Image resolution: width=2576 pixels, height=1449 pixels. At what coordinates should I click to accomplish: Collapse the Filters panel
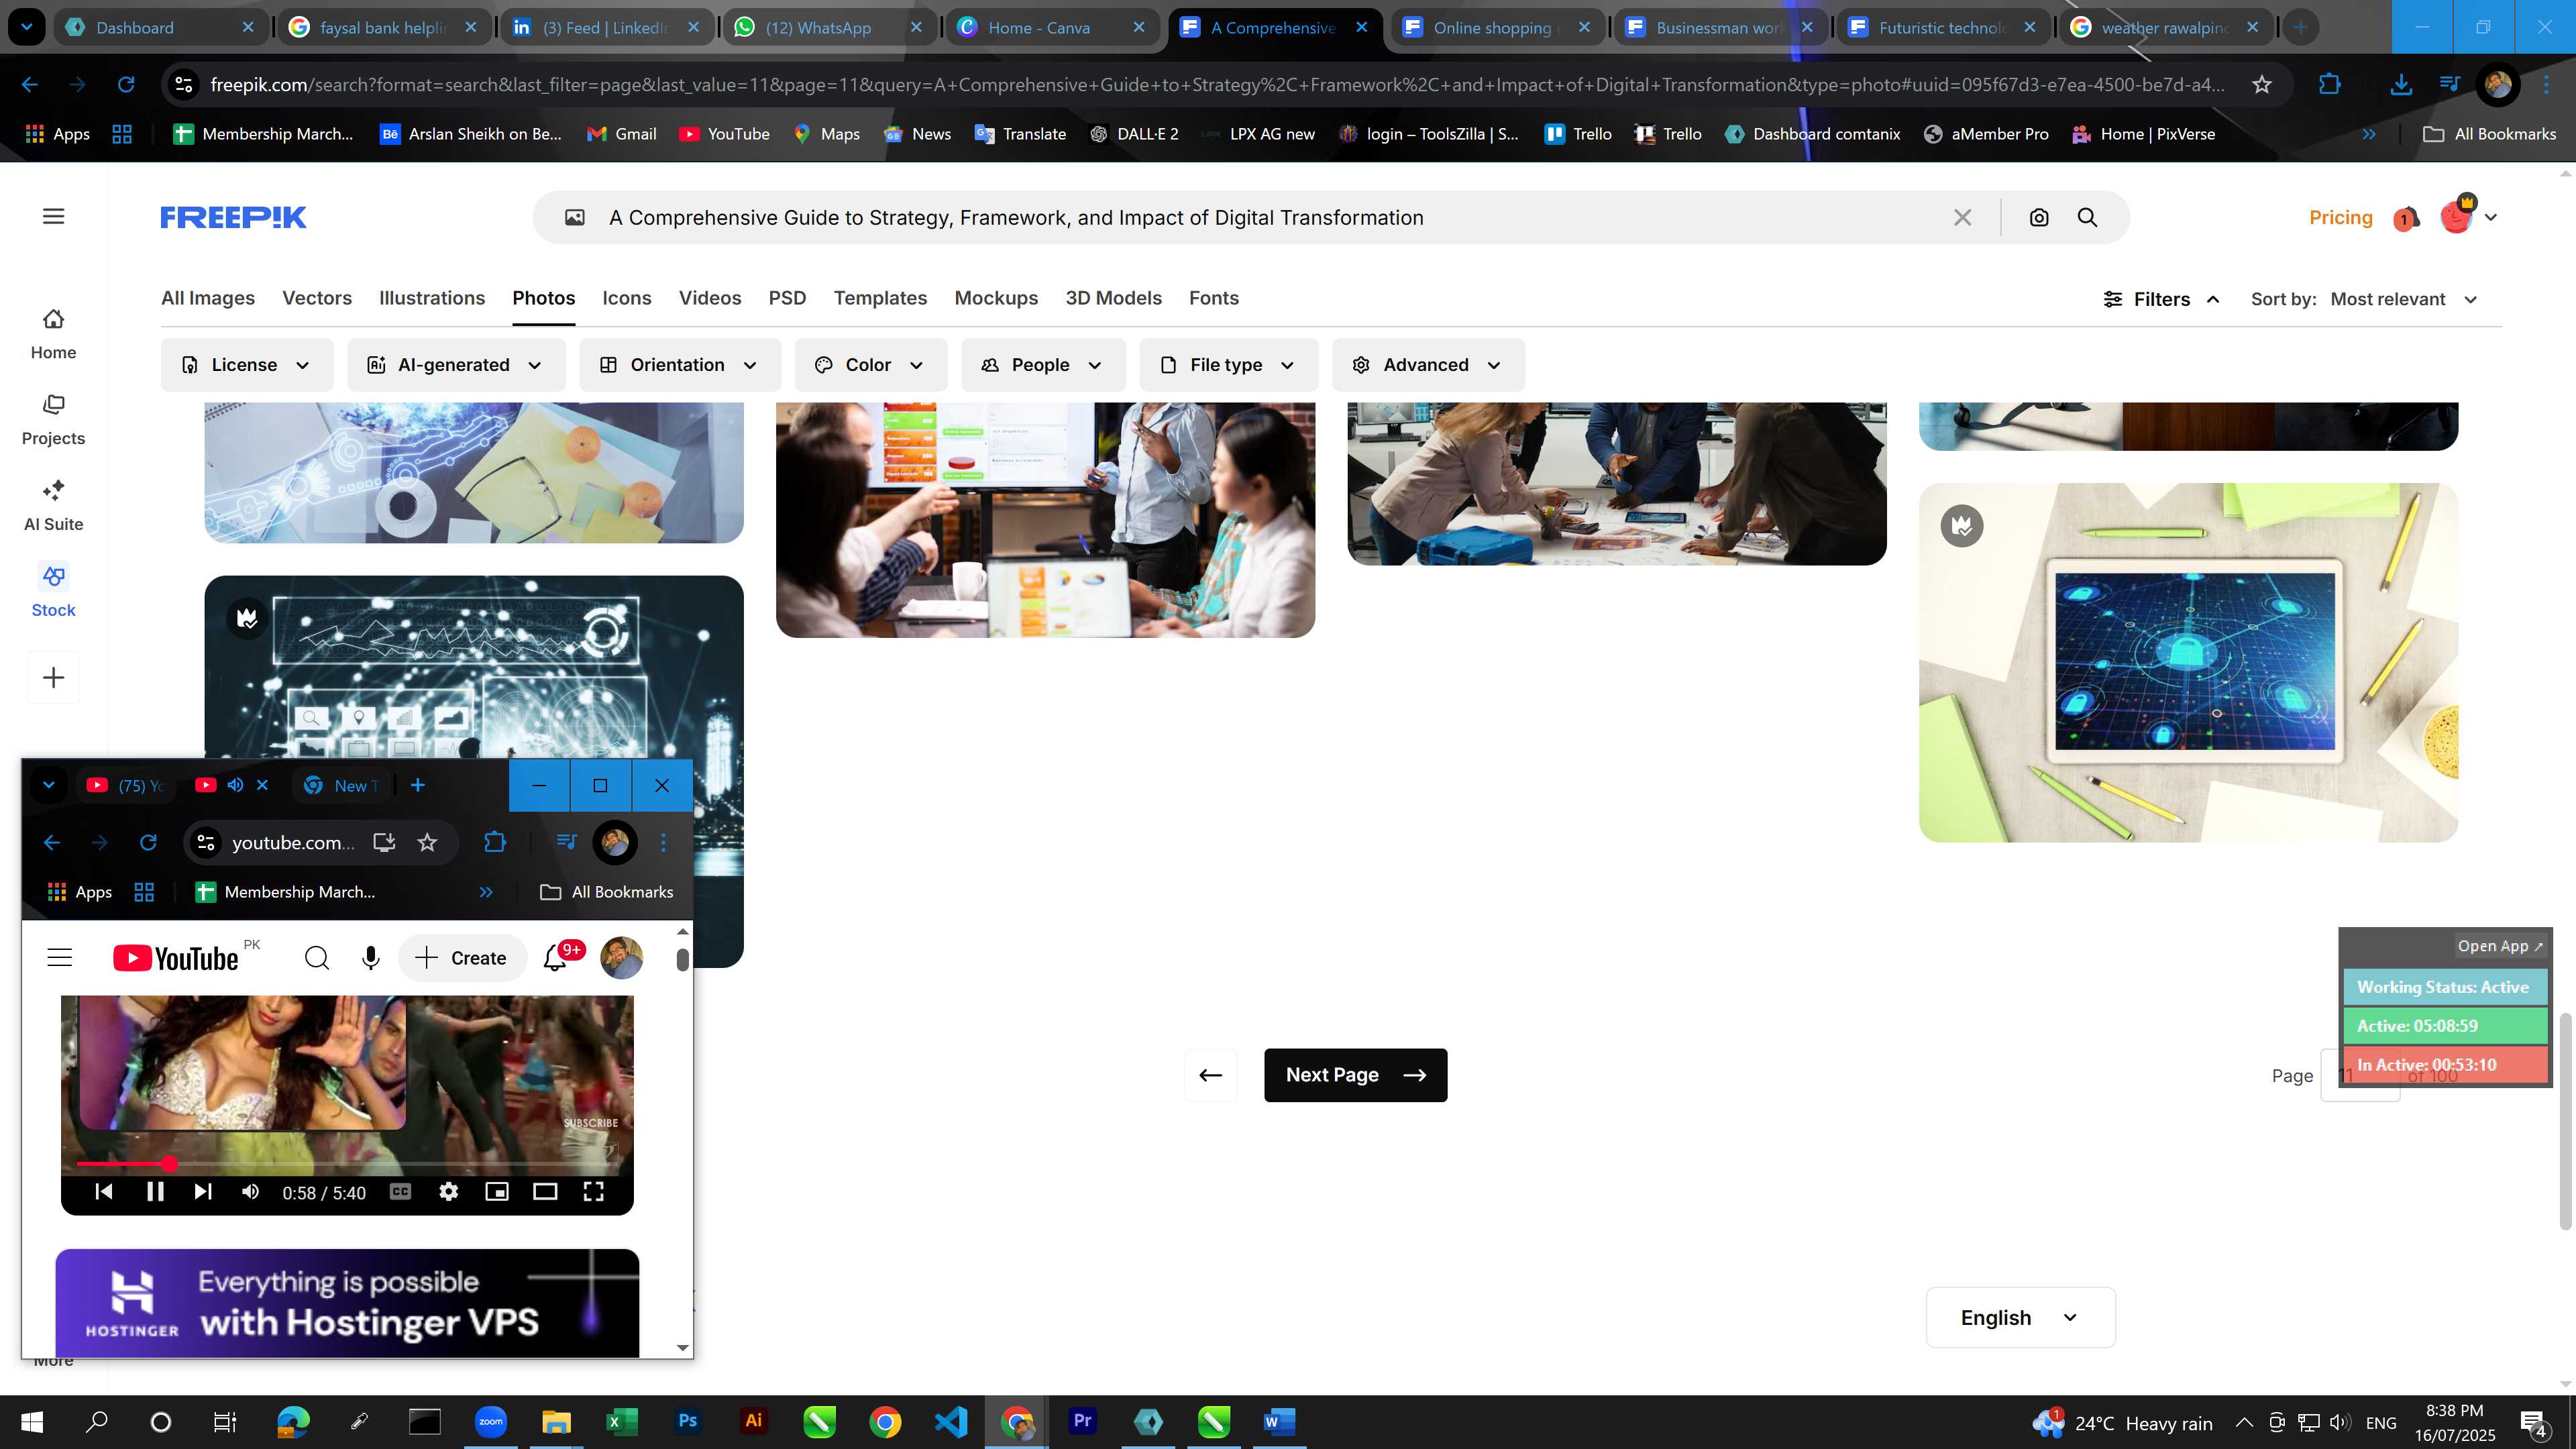tap(2161, 299)
